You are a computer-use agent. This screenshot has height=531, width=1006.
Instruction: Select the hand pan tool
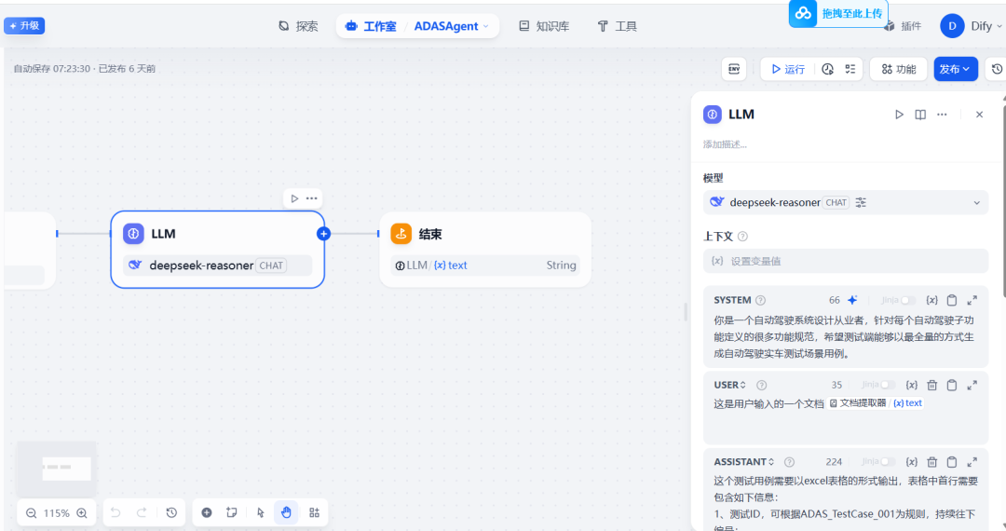point(286,512)
